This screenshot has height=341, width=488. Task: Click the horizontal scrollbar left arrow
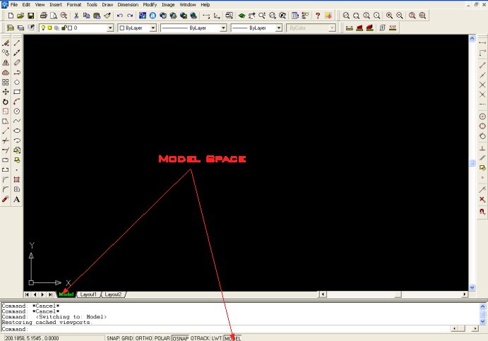323,294
